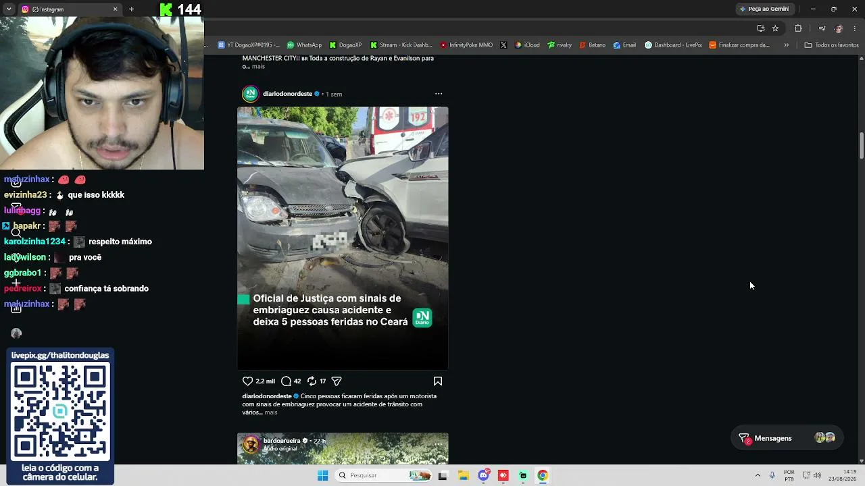
Task: Open the InfinityPoke MMO bookmark
Action: 466,45
